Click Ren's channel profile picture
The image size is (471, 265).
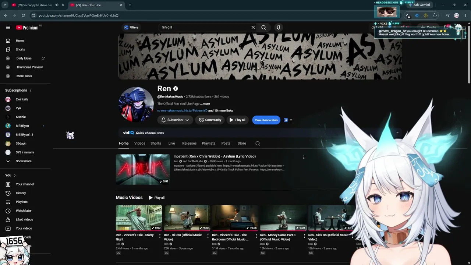(x=136, y=105)
